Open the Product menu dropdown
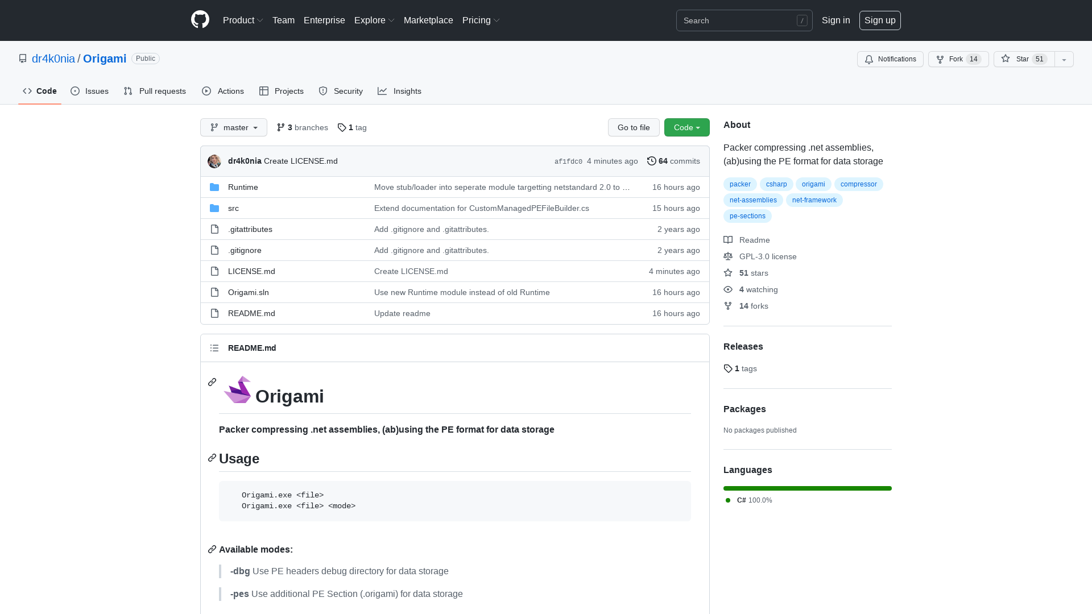Viewport: 1092px width, 614px height. click(243, 20)
